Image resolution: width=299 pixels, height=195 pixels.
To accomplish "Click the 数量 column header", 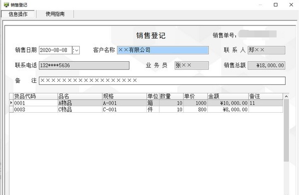I will pos(171,96).
